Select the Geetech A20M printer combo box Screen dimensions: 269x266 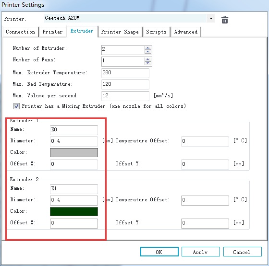point(129,18)
